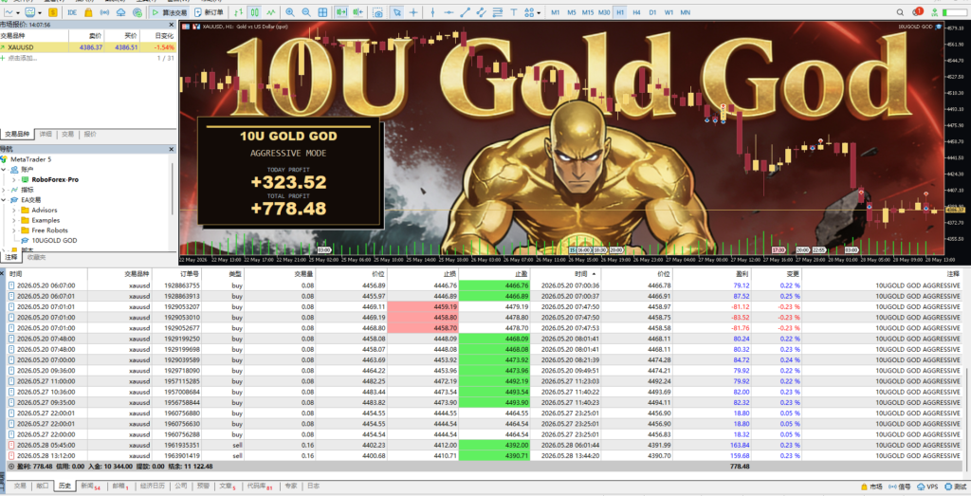Image resolution: width=971 pixels, height=496 pixels.
Task: Zoom in on the chart
Action: pos(290,12)
